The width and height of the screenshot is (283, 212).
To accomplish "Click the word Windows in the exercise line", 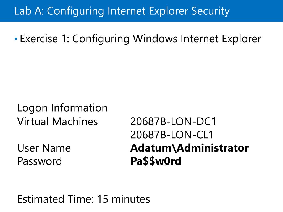I will [155, 39].
